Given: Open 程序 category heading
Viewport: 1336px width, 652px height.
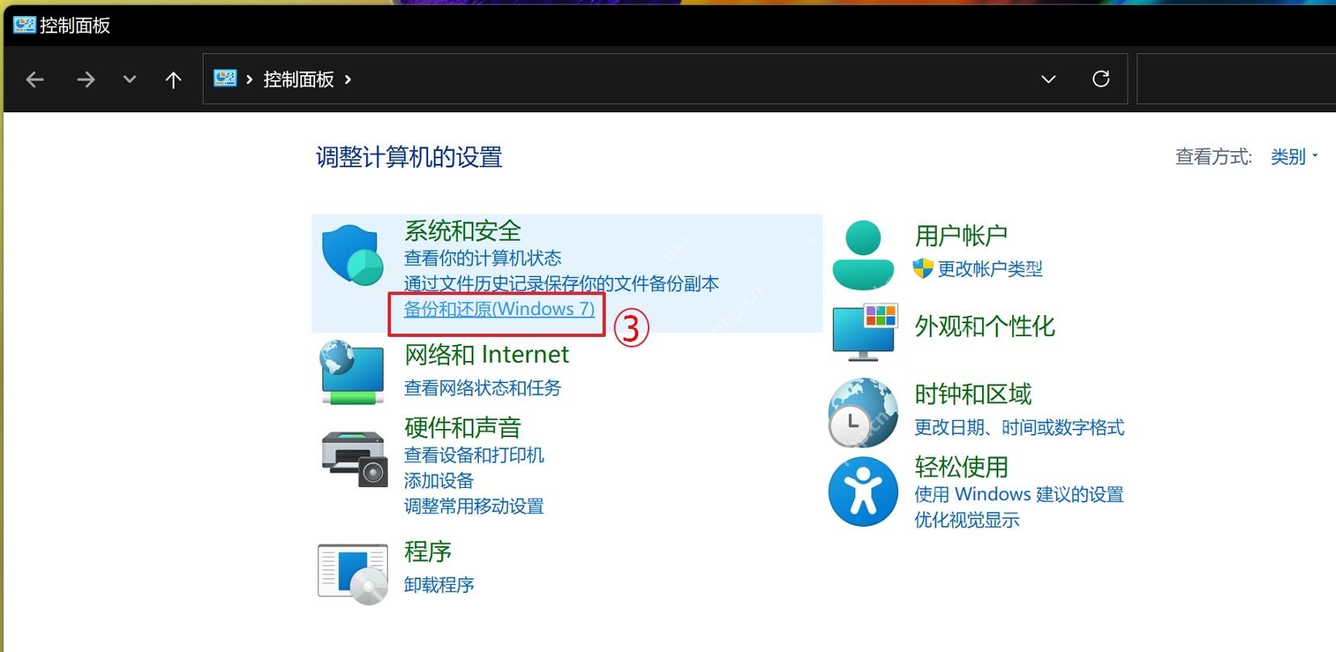Looking at the screenshot, I should 427,552.
